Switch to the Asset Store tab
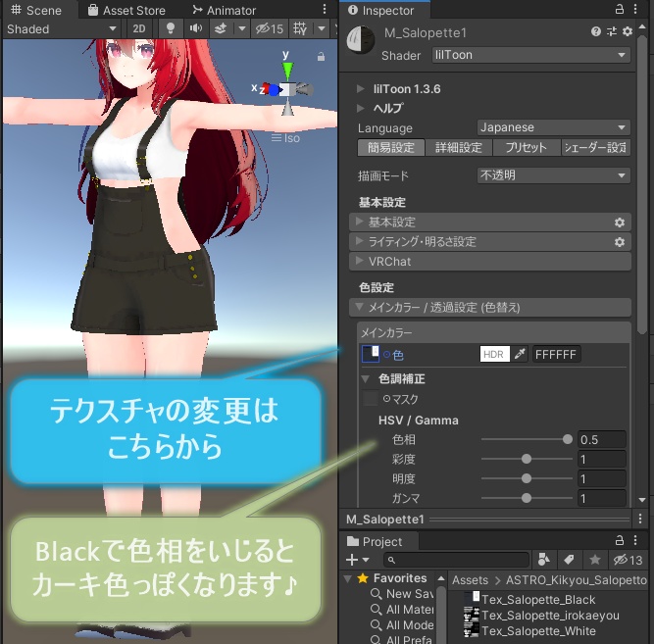The width and height of the screenshot is (654, 644). (x=126, y=10)
